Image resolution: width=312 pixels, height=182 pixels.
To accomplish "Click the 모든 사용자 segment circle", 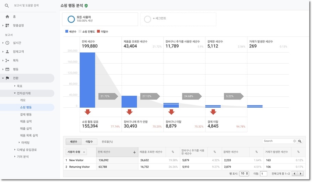I will [x=71, y=19].
